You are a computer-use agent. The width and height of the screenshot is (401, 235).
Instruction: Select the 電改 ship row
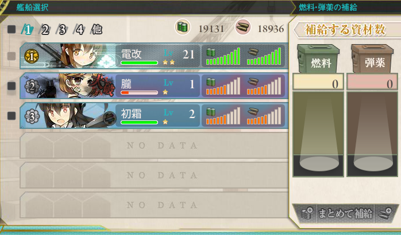tap(154, 56)
